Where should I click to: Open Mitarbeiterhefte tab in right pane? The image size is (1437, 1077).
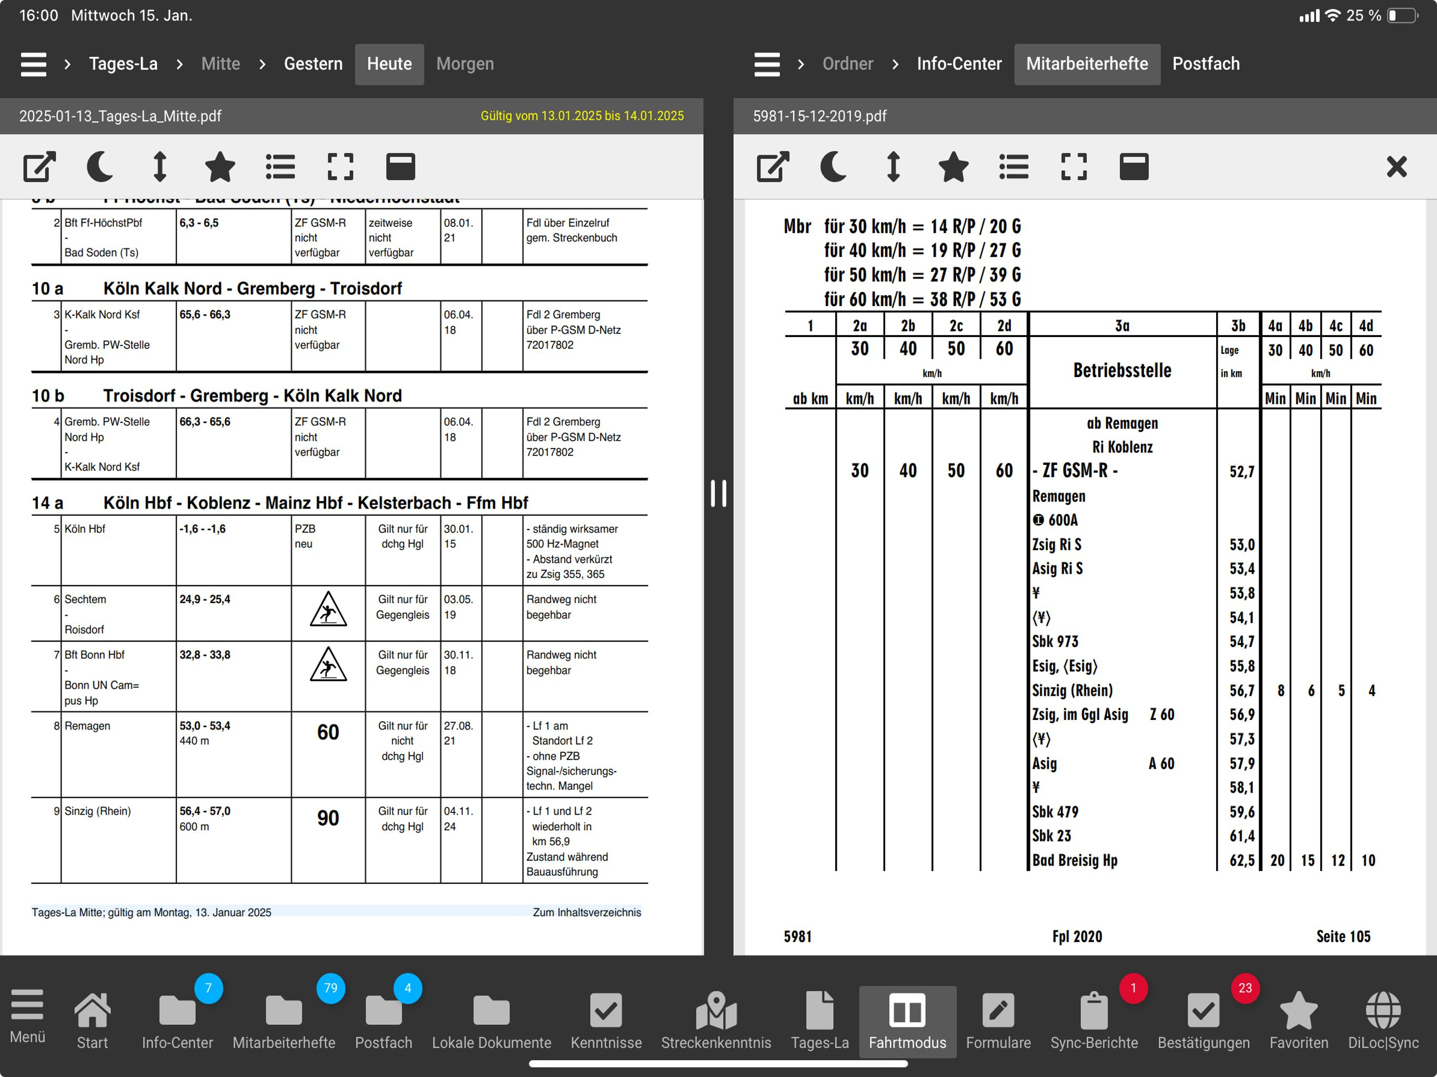pos(1087,64)
